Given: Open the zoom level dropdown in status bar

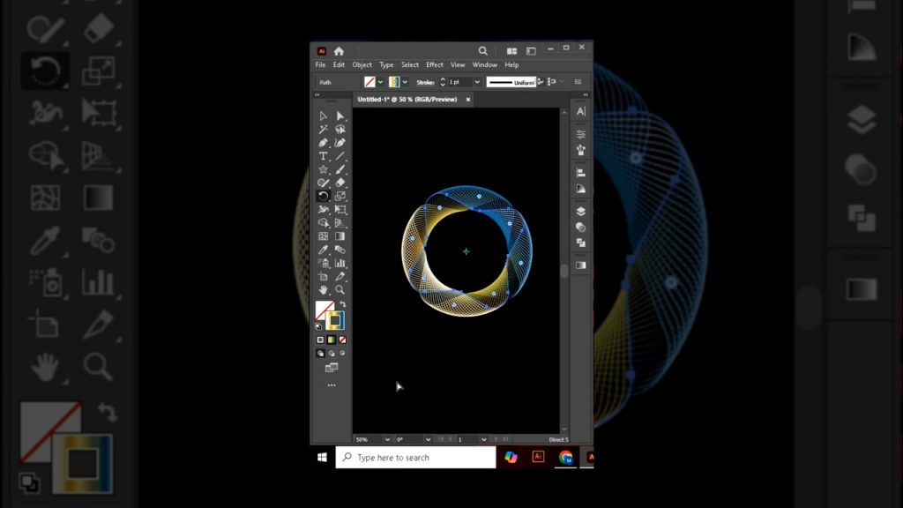Looking at the screenshot, I should click(x=386, y=438).
